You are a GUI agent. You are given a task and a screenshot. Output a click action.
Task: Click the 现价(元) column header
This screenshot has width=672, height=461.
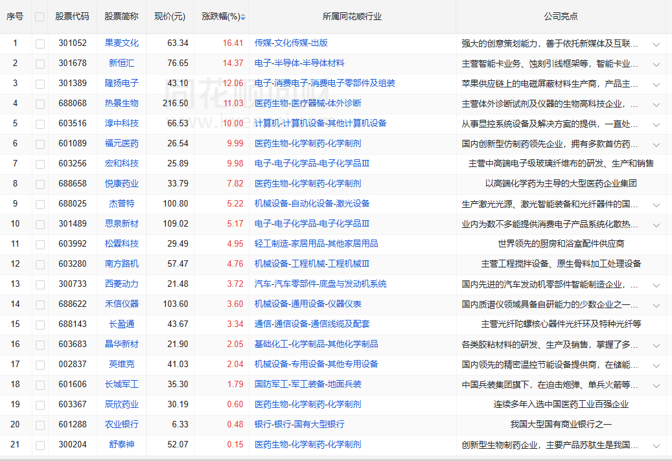(170, 17)
